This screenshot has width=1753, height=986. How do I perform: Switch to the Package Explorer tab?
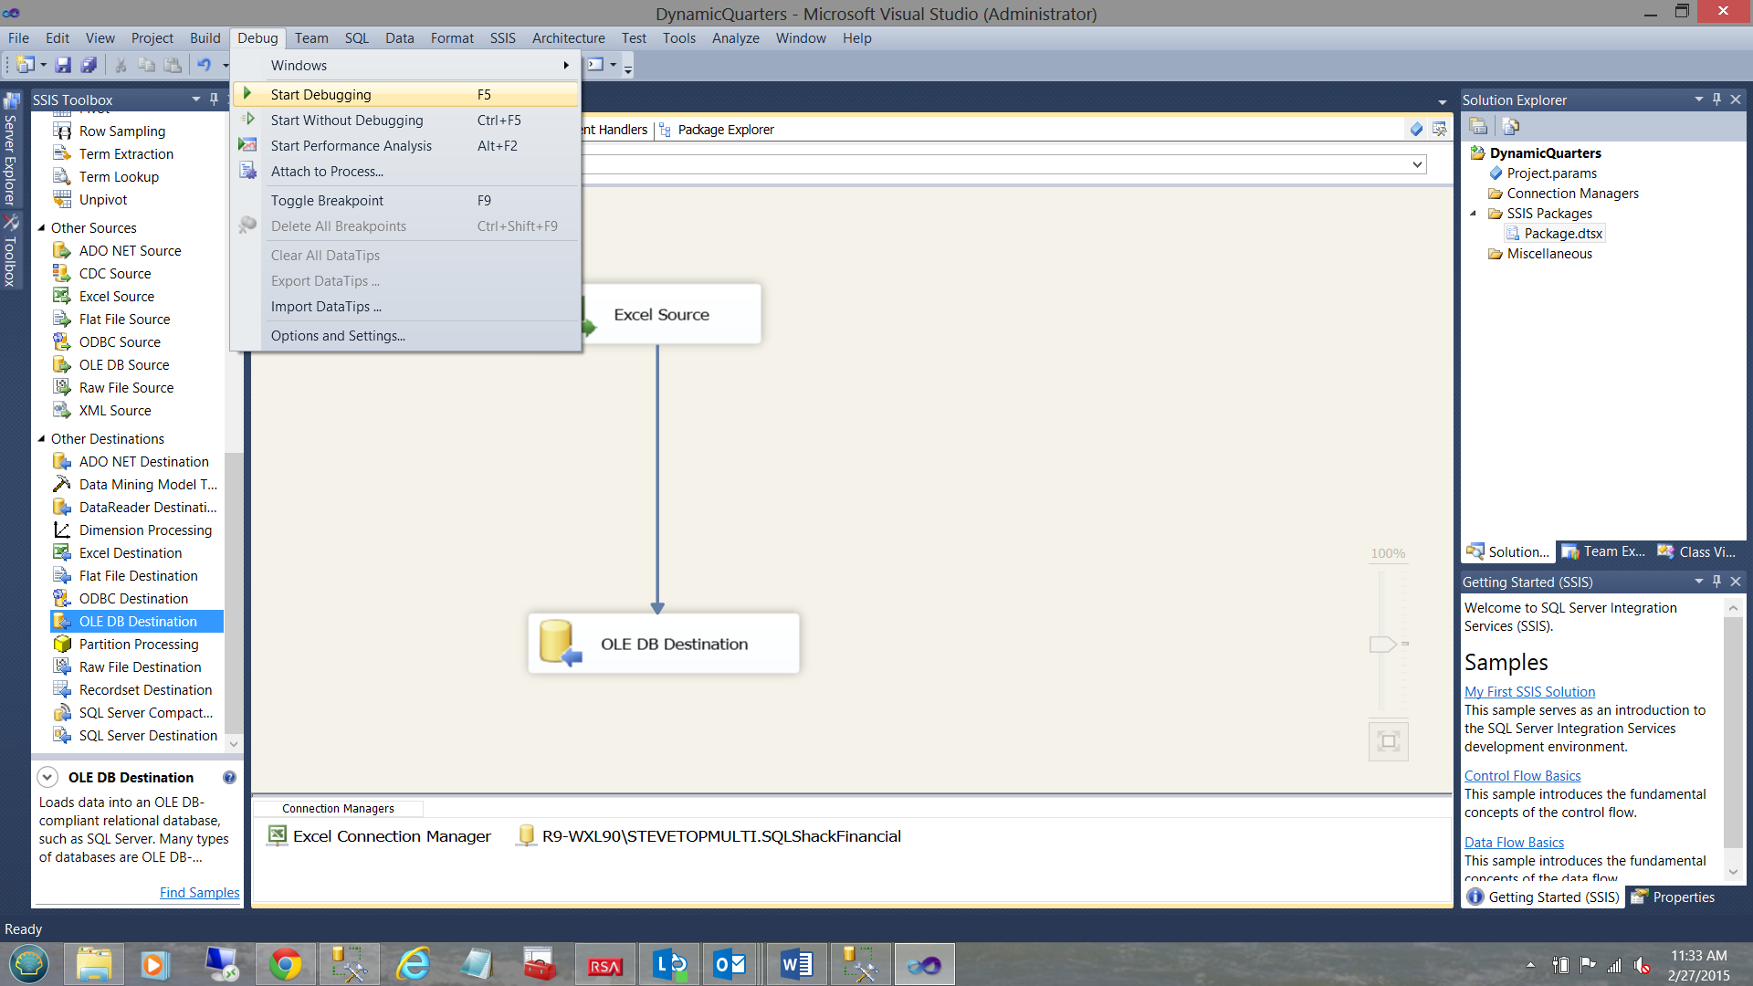click(725, 130)
